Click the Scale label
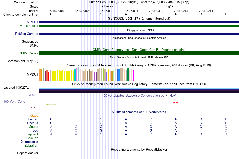 coord(34,6)
